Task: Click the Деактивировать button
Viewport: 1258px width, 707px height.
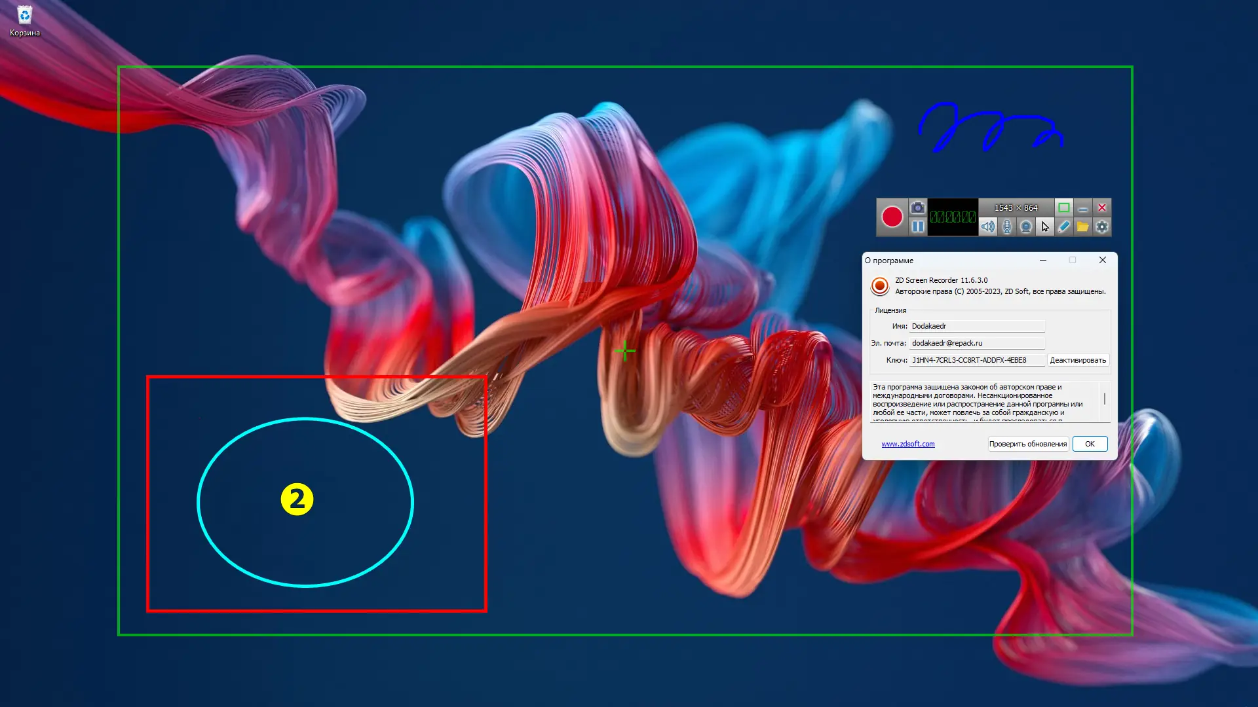Action: tap(1077, 360)
